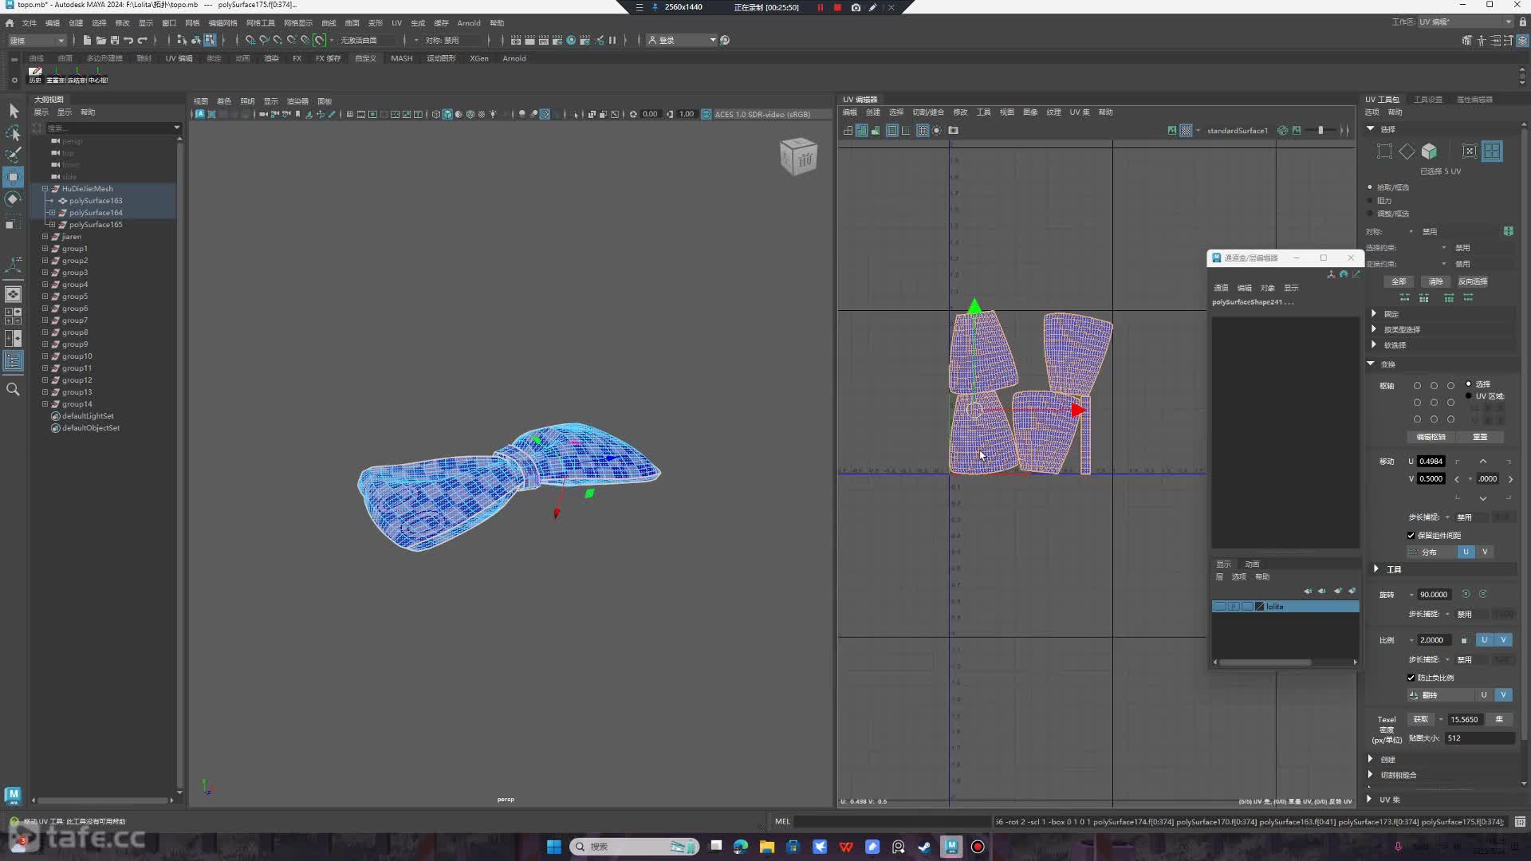Toggle the scale V axis button
The width and height of the screenshot is (1531, 861).
click(x=1503, y=639)
